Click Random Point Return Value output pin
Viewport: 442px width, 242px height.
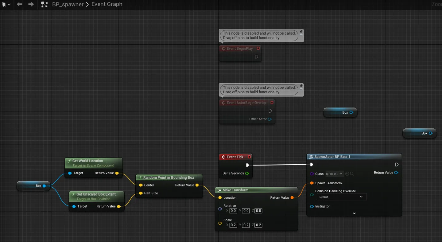pos(197,185)
